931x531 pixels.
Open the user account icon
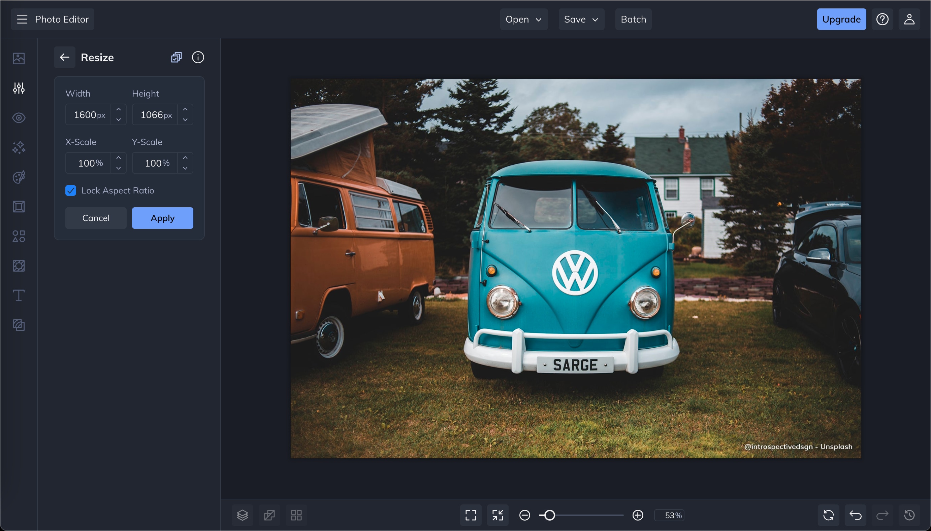click(x=909, y=19)
